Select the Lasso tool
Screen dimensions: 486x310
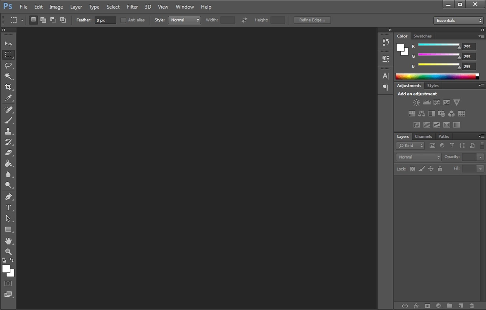pyautogui.click(x=8, y=66)
